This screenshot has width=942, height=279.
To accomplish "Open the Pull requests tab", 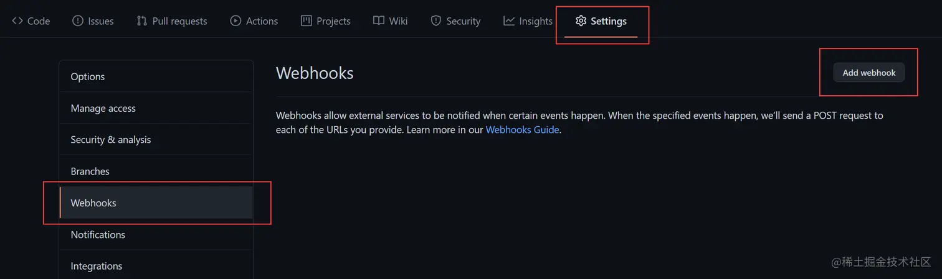I will click(172, 21).
